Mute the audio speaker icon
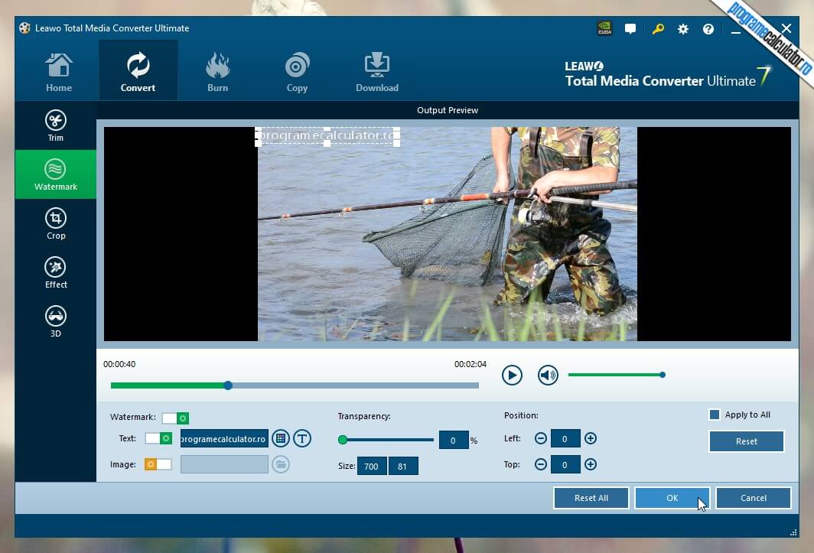Image resolution: width=814 pixels, height=553 pixels. 548,375
